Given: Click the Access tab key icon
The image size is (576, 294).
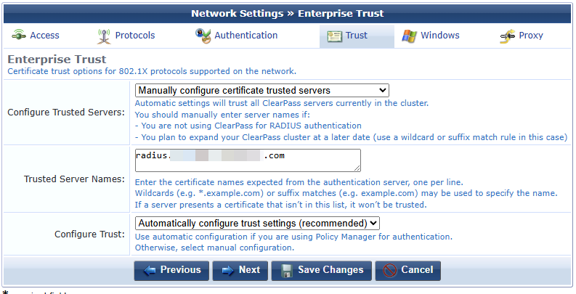Looking at the screenshot, I should (19, 36).
